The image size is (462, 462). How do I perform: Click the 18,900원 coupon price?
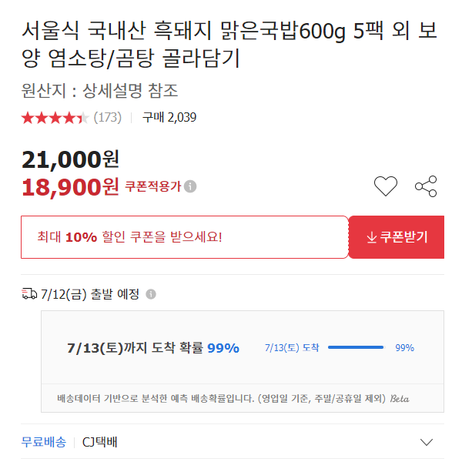tap(70, 187)
